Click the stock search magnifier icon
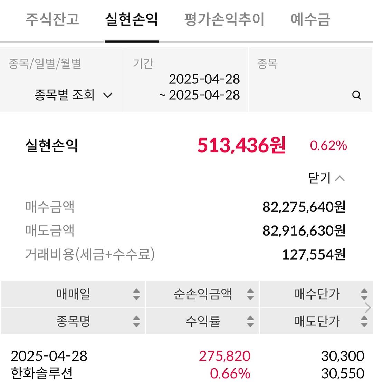Screen dimensions: 373x387 pyautogui.click(x=356, y=95)
